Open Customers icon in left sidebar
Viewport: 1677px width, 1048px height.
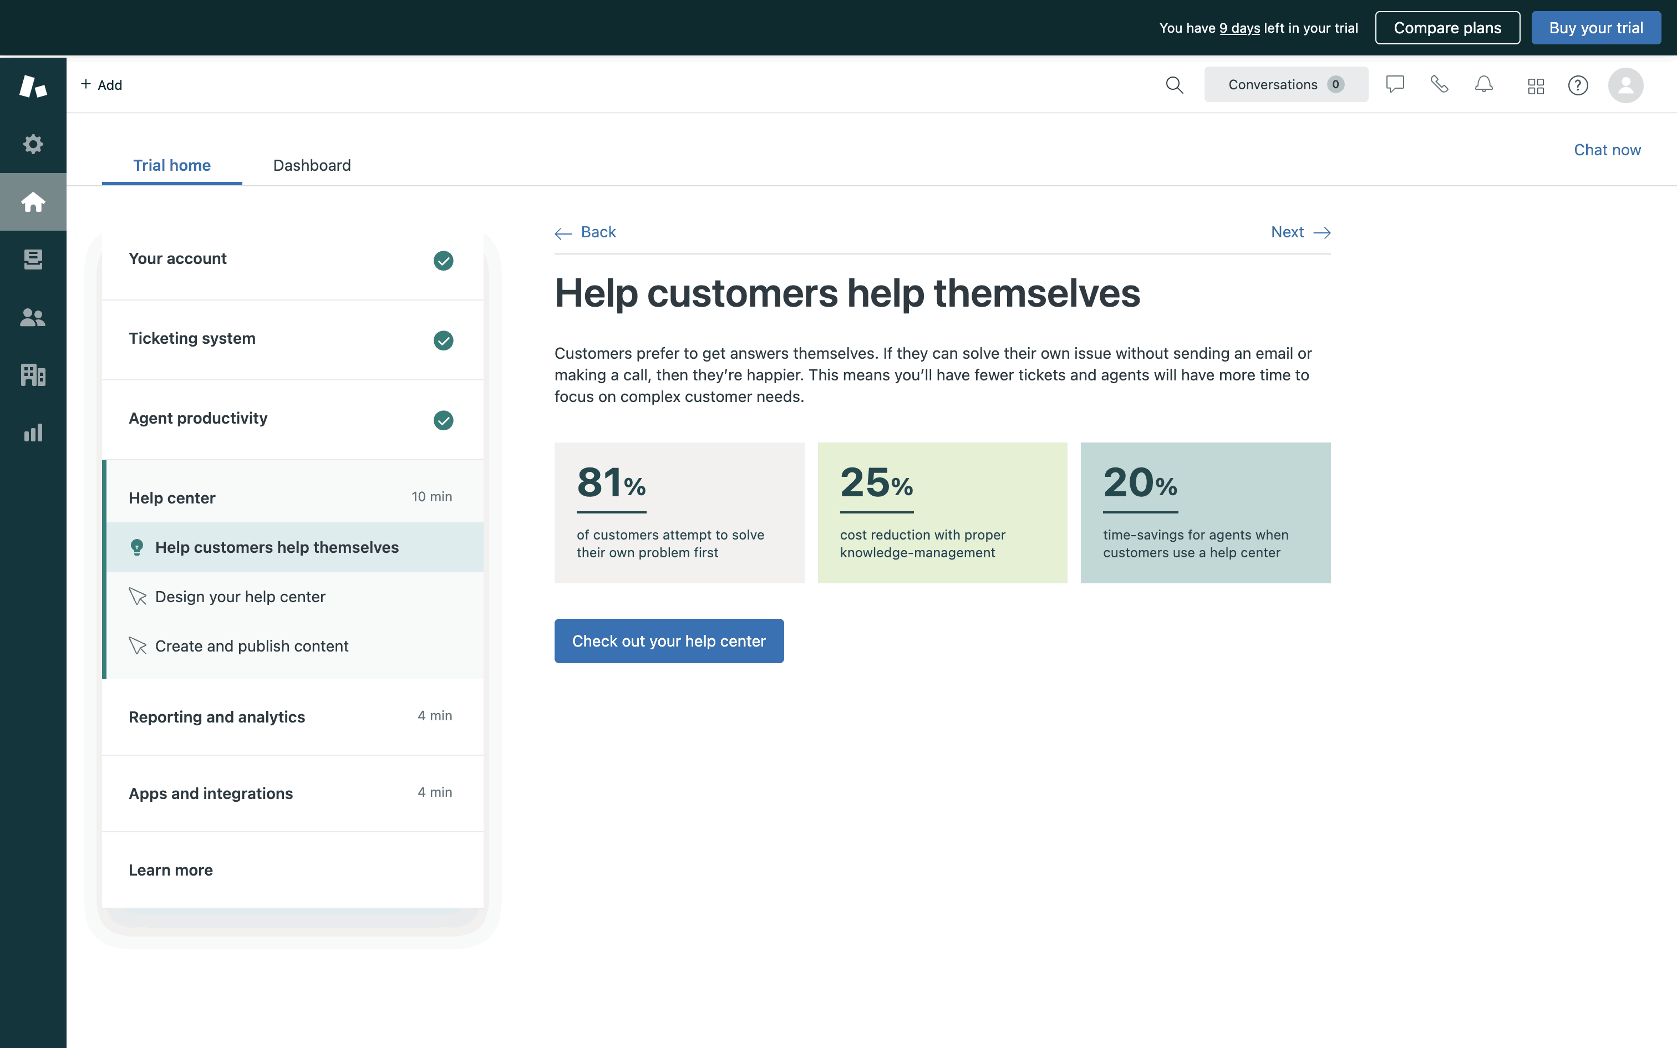(x=33, y=317)
